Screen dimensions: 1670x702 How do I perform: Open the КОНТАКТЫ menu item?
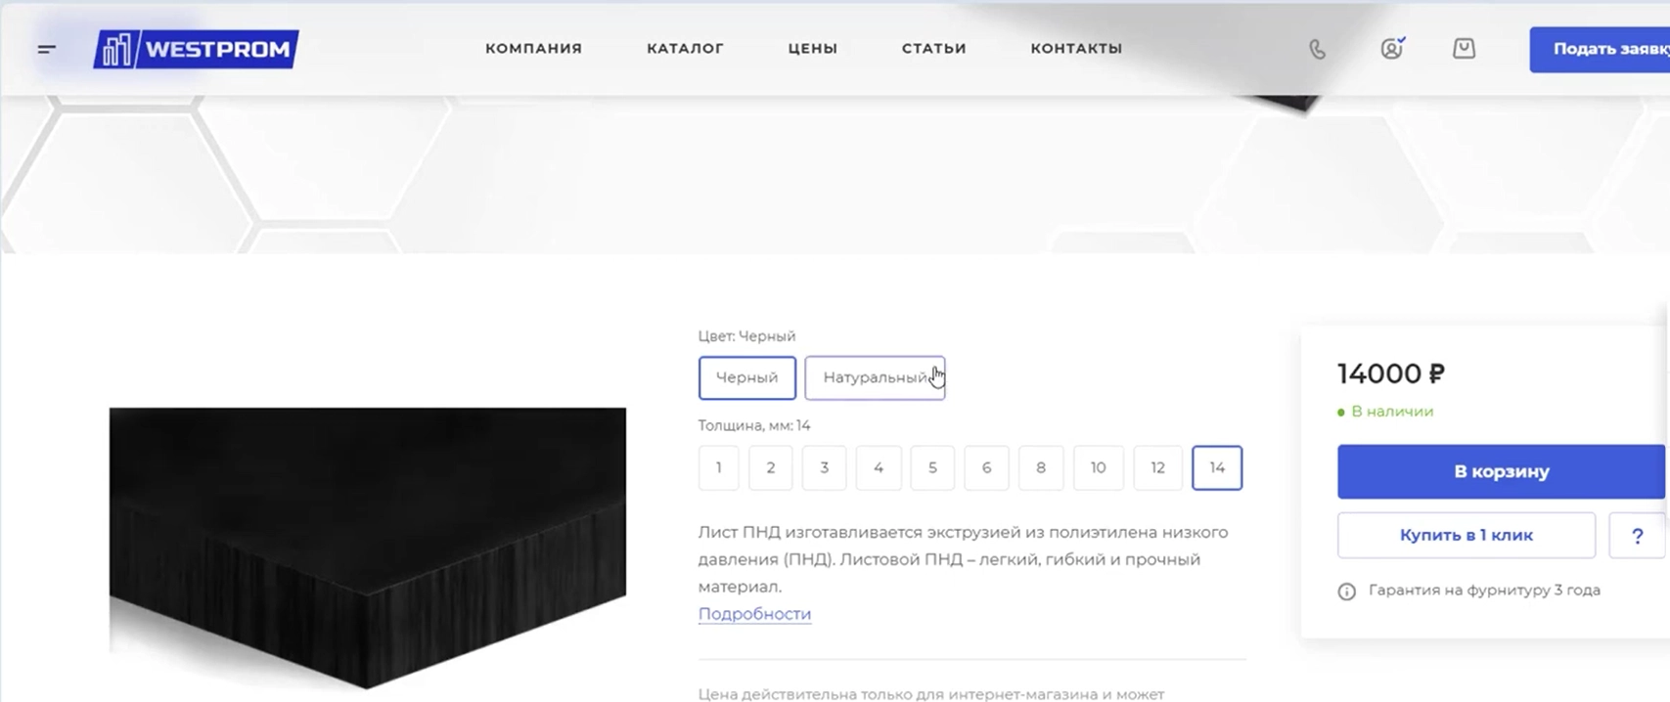click(1076, 48)
